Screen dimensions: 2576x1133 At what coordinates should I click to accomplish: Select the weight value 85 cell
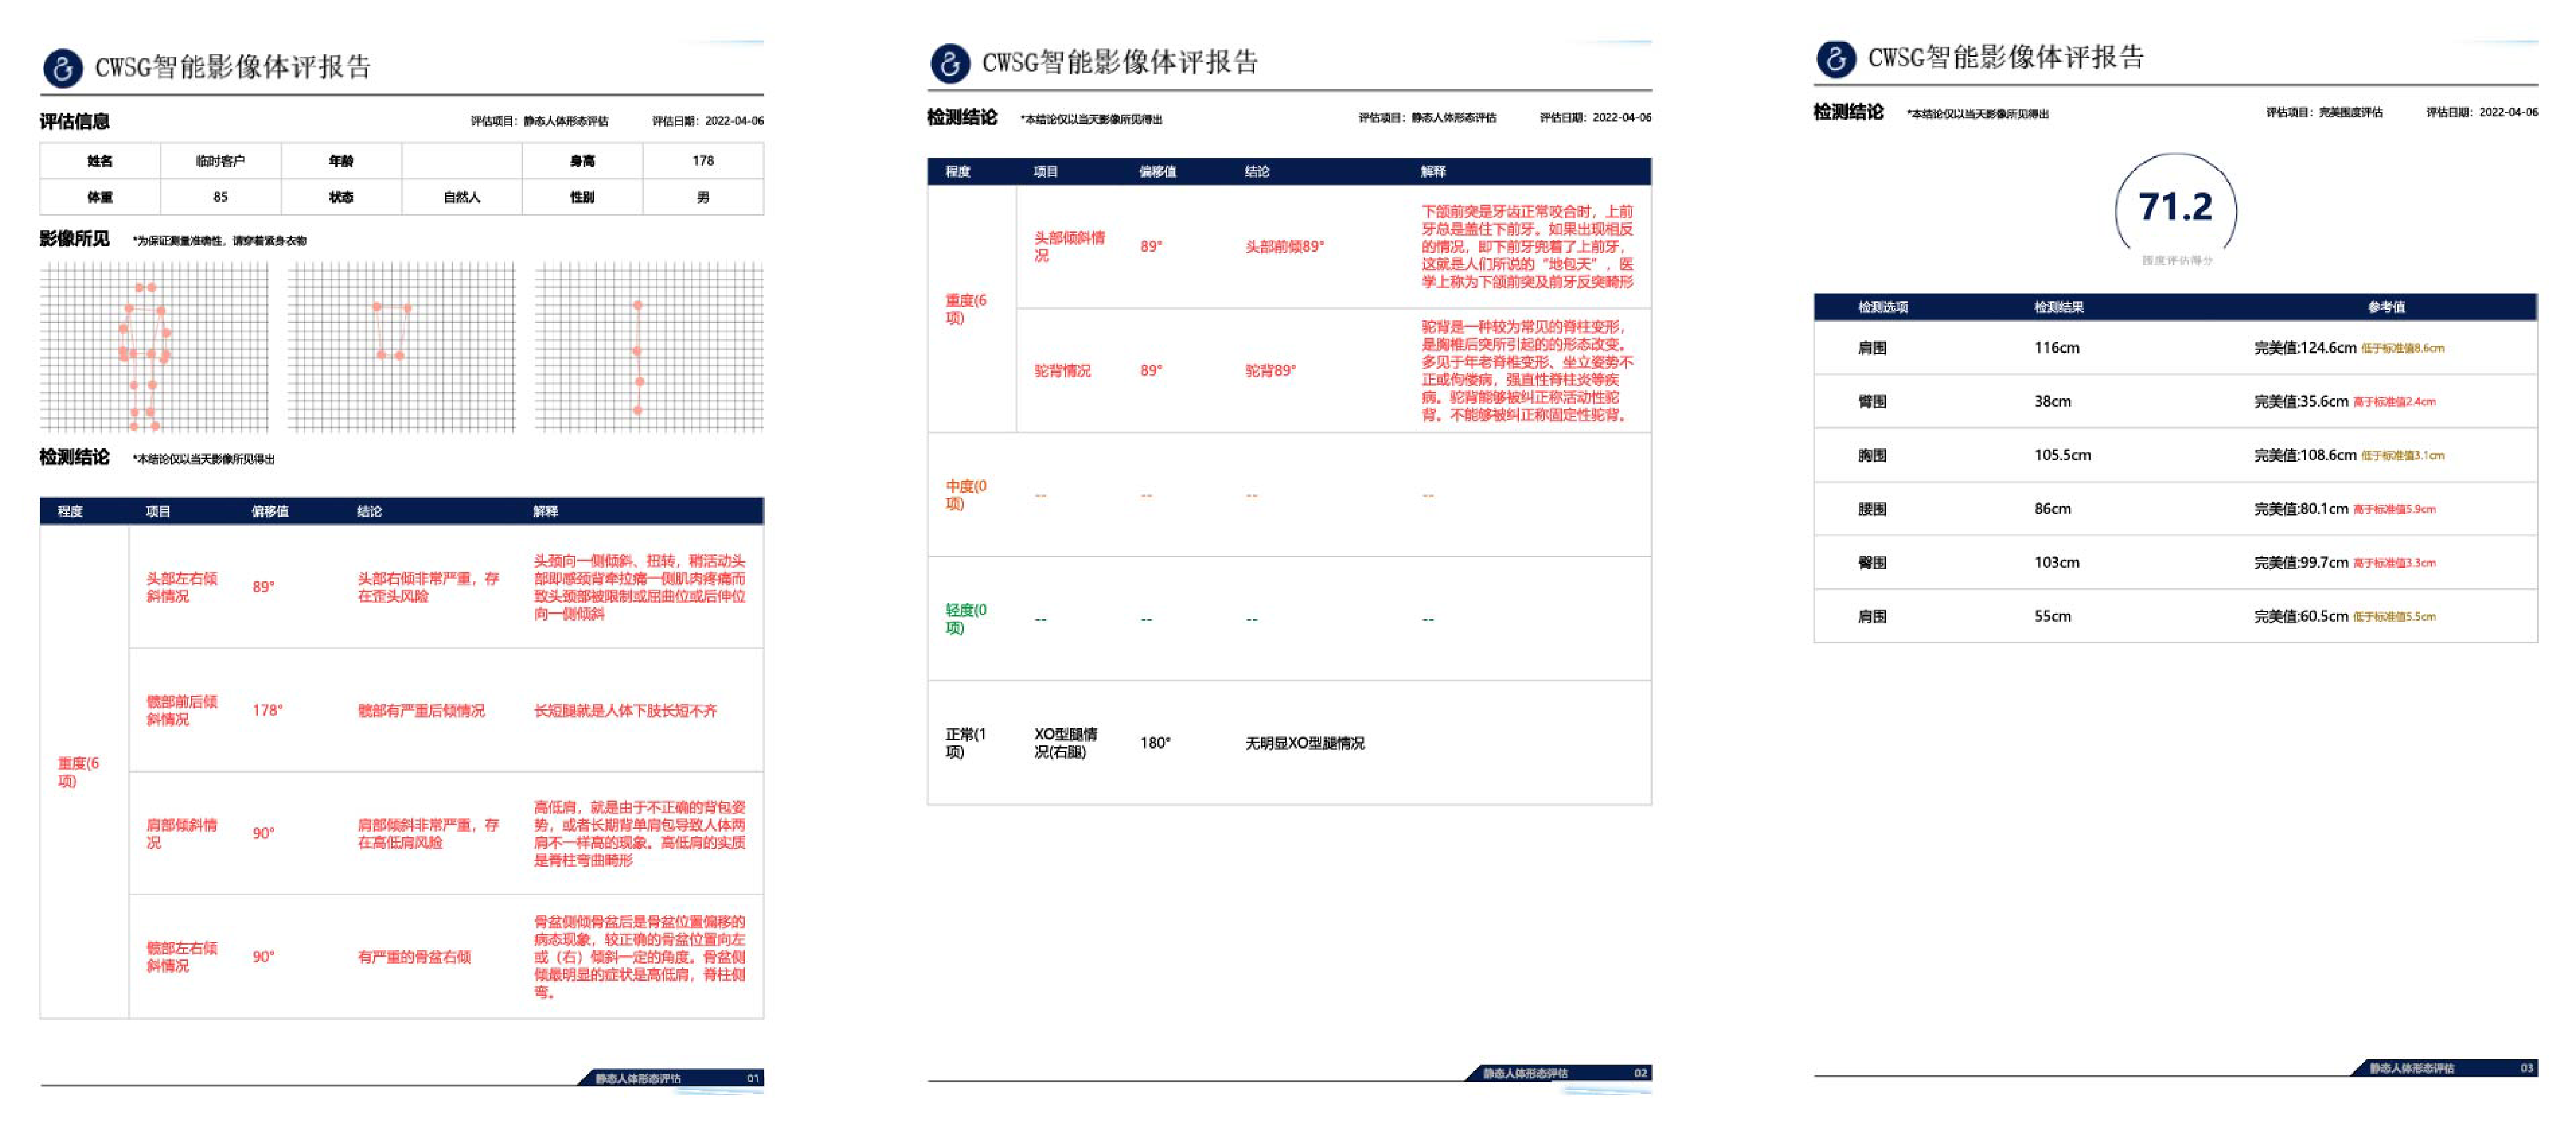(x=220, y=197)
